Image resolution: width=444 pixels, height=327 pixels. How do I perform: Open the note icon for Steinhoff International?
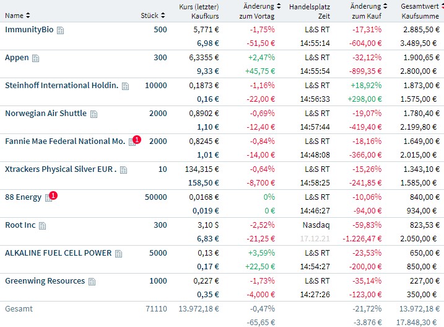point(126,86)
